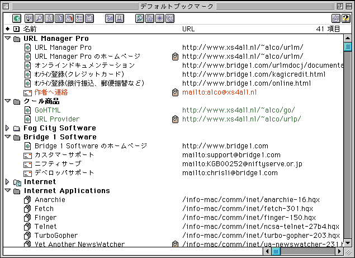355x258 pixels.
Task: Click the diamond toolbar button
Action: pos(160,18)
